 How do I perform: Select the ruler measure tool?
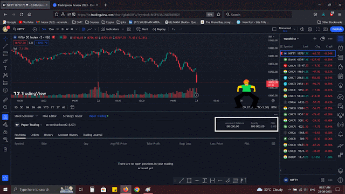(x=5, y=100)
